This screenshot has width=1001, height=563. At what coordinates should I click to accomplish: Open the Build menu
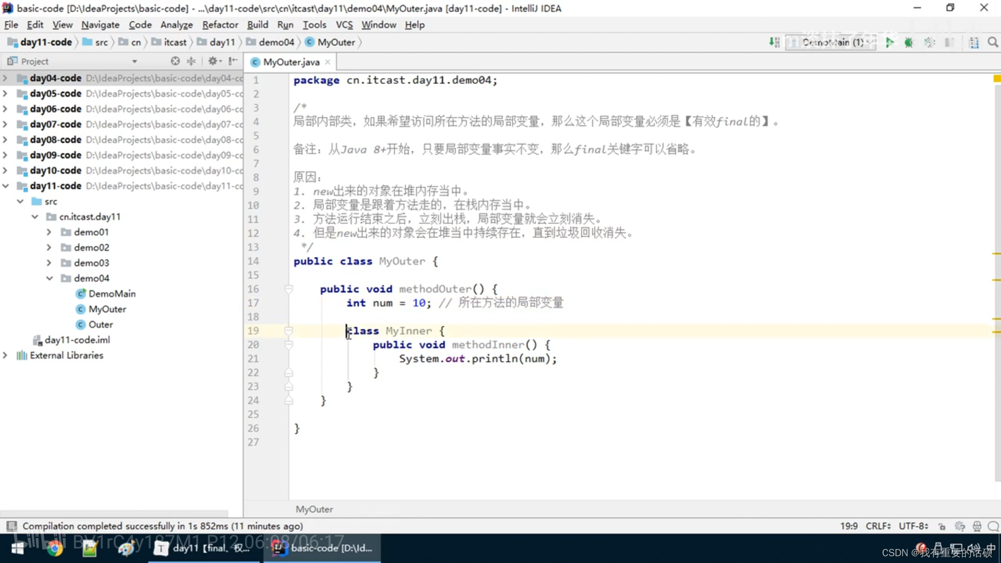[258, 25]
